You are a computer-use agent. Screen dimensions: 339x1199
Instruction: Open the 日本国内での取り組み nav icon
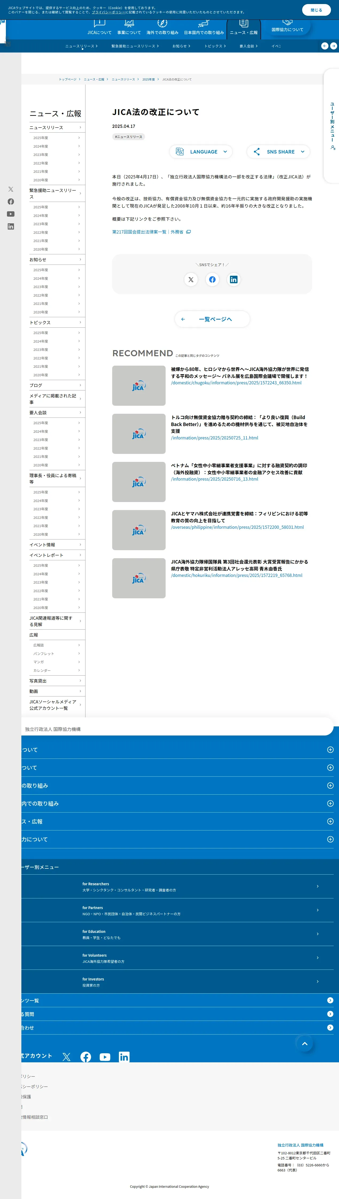(204, 27)
